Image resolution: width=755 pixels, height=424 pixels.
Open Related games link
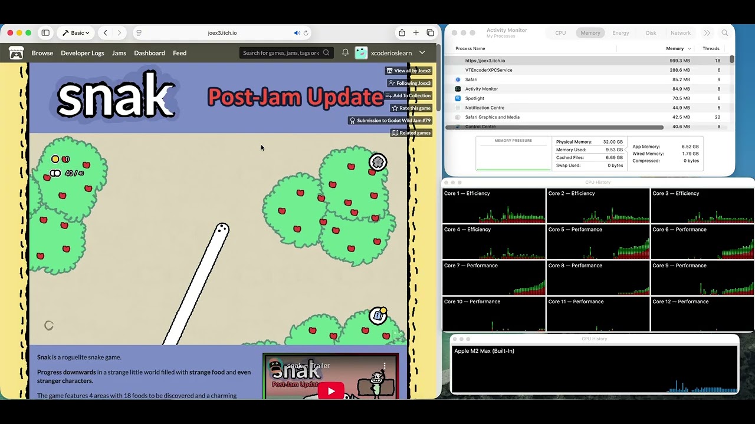click(411, 132)
